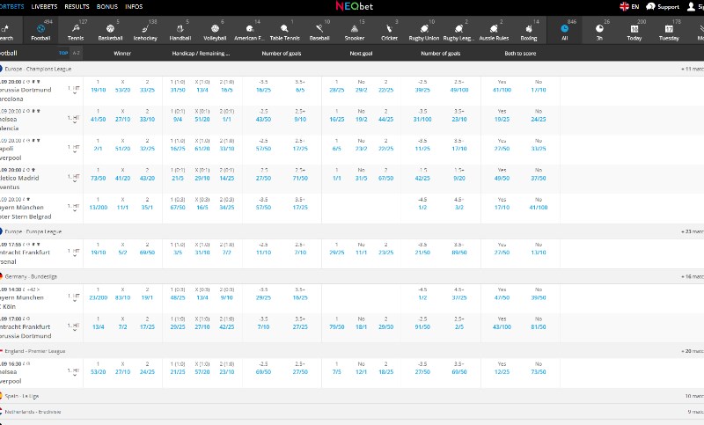The width and height of the screenshot is (704, 425).
Task: Select the Handball sport icon
Action: (180, 31)
